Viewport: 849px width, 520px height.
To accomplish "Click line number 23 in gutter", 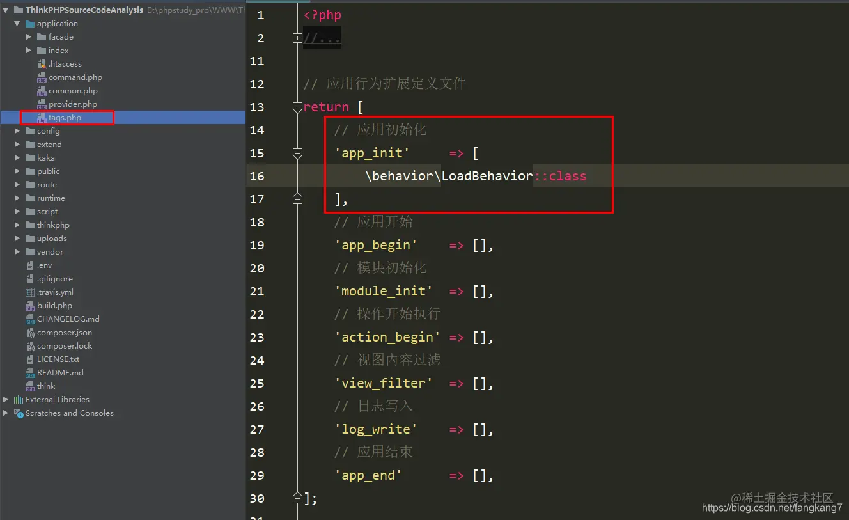I will pyautogui.click(x=257, y=337).
